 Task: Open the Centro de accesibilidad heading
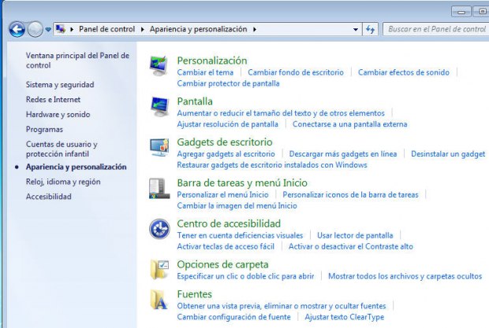(229, 223)
